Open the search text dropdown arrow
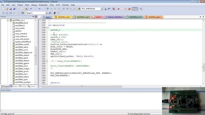The width and height of the screenshot is (205, 115). 102,9
